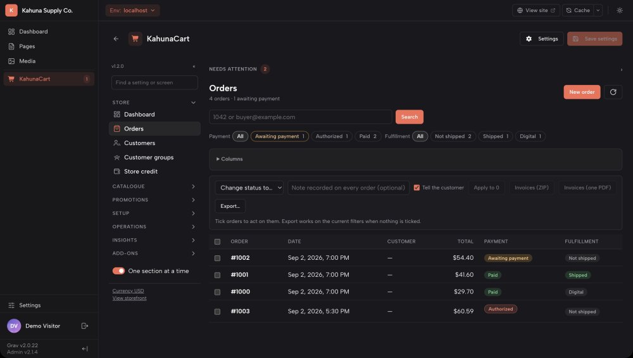Image resolution: width=633 pixels, height=358 pixels.
Task: Click Invoices (one PDF) button
Action: pos(587,188)
